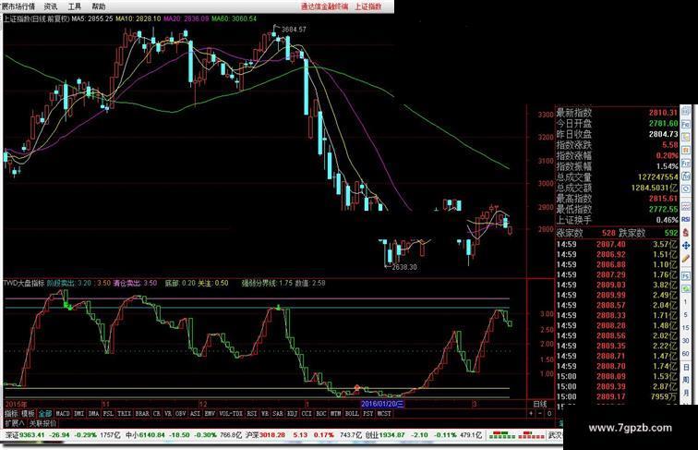
Task: Click the 最新指数 value 2810.31
Action: pos(663,113)
